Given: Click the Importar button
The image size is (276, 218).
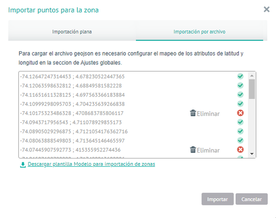Looking at the screenshot, I should click(x=217, y=199).
